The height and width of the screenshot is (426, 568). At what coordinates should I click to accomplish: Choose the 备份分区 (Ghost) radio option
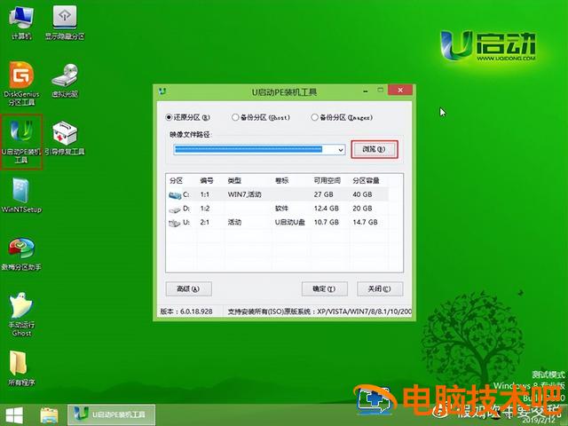234,116
